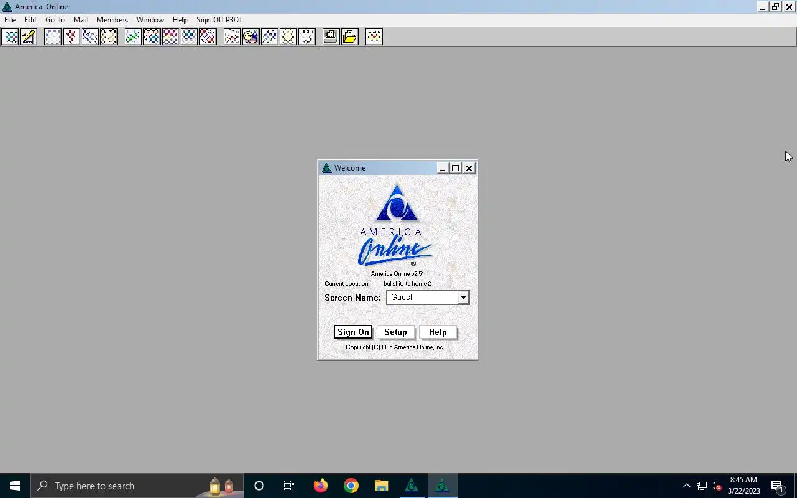Open the File menu
797x498 pixels.
(x=10, y=20)
